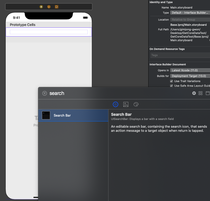Show the Color palette library tab
Screen dimensions: 210x201
pos(136,104)
